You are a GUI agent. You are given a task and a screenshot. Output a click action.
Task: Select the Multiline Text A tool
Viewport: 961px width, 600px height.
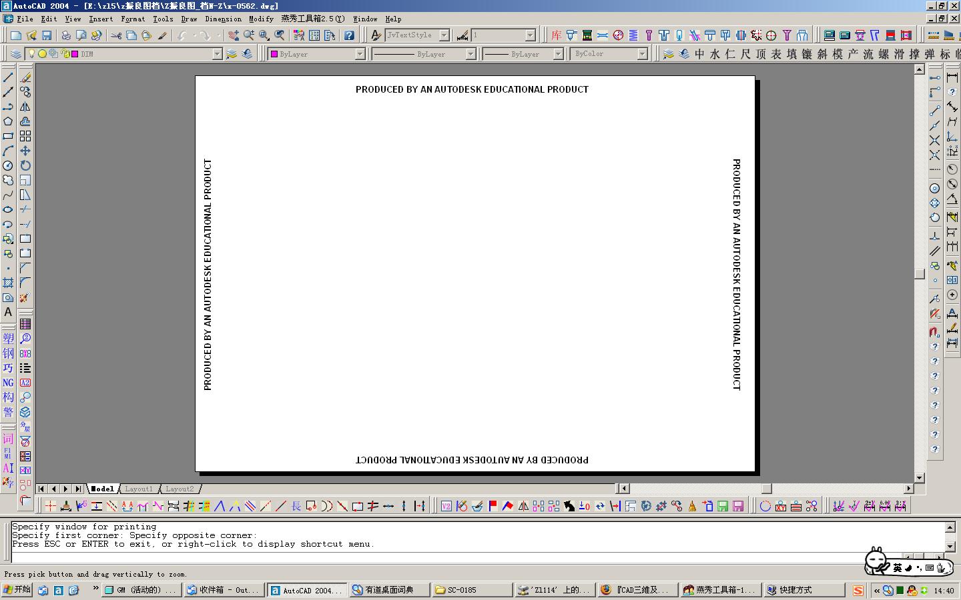8,312
